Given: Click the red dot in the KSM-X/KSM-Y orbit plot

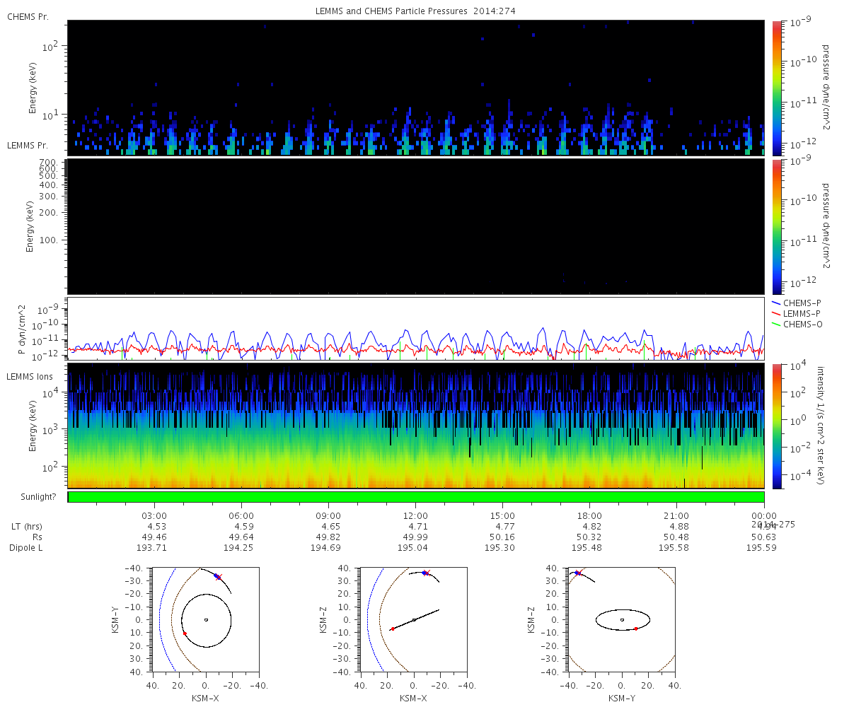Looking at the screenshot, I should click(x=185, y=633).
